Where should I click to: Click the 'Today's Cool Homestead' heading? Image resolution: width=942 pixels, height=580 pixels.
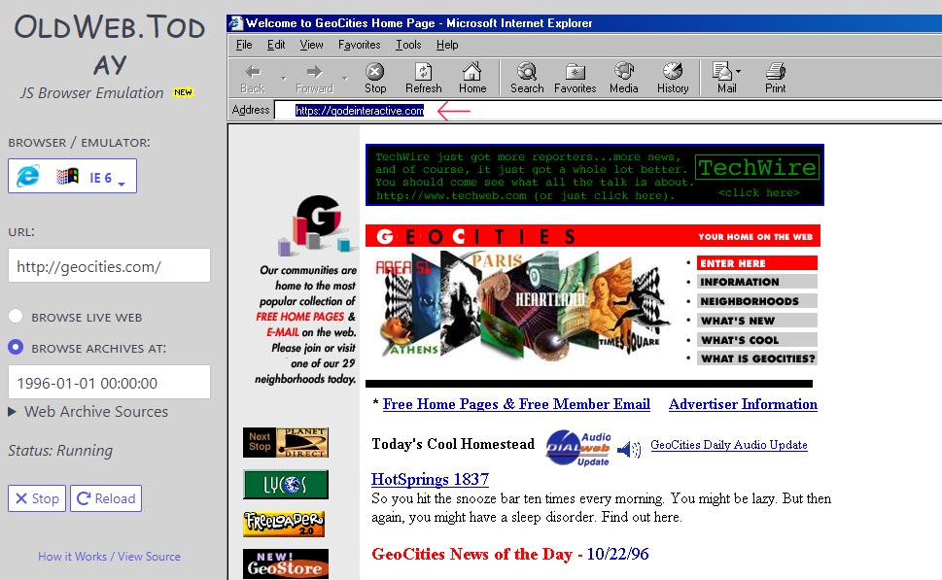[x=453, y=444]
